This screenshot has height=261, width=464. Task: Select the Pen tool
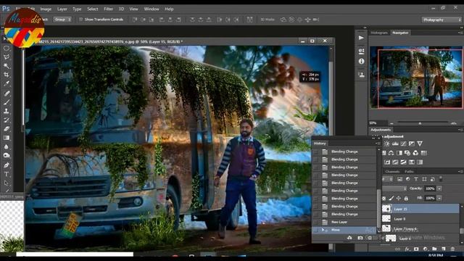[7, 165]
